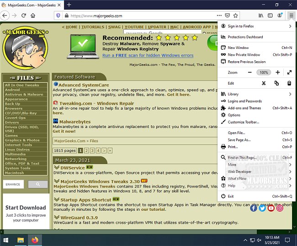
Task: Show hidden system tray icons
Action: tap(245, 241)
